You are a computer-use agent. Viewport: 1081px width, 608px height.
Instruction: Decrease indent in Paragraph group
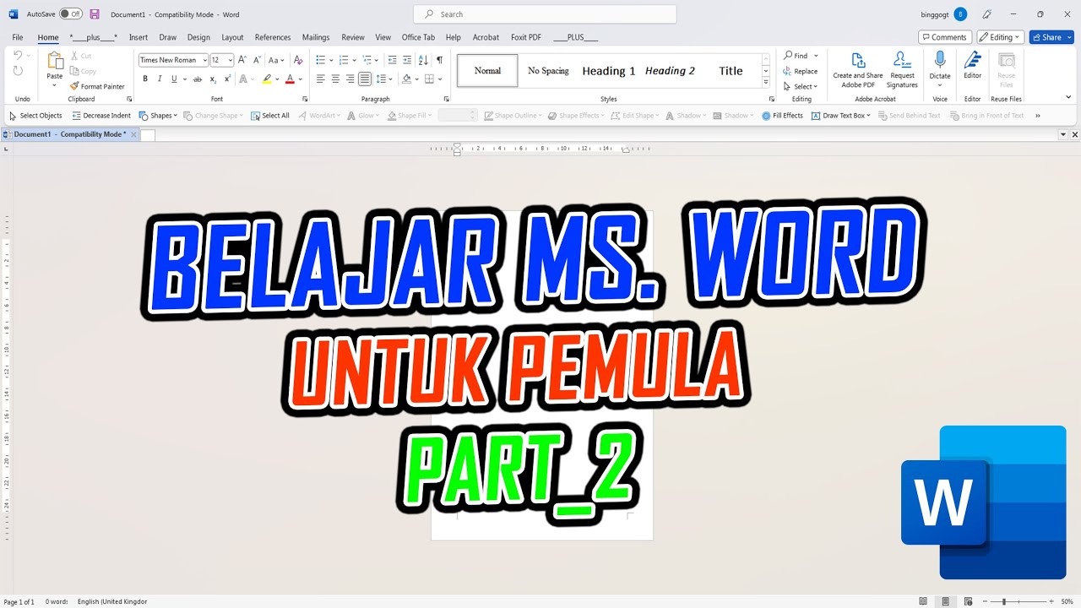point(393,60)
